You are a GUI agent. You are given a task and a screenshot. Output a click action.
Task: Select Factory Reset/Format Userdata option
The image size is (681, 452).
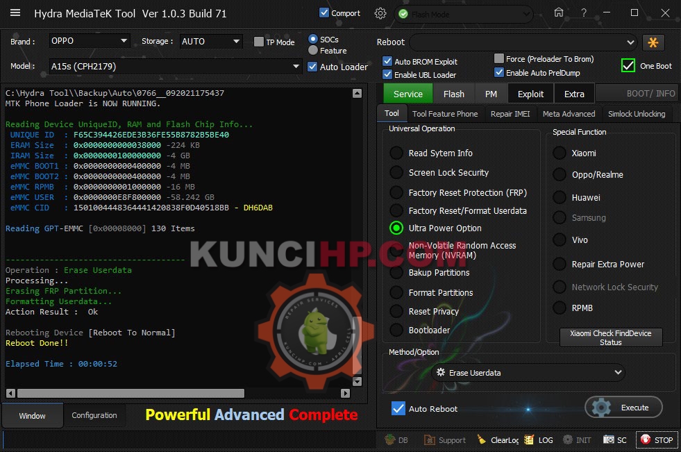[396, 210]
